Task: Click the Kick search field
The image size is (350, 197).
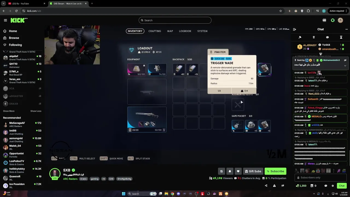Action: coord(175,20)
